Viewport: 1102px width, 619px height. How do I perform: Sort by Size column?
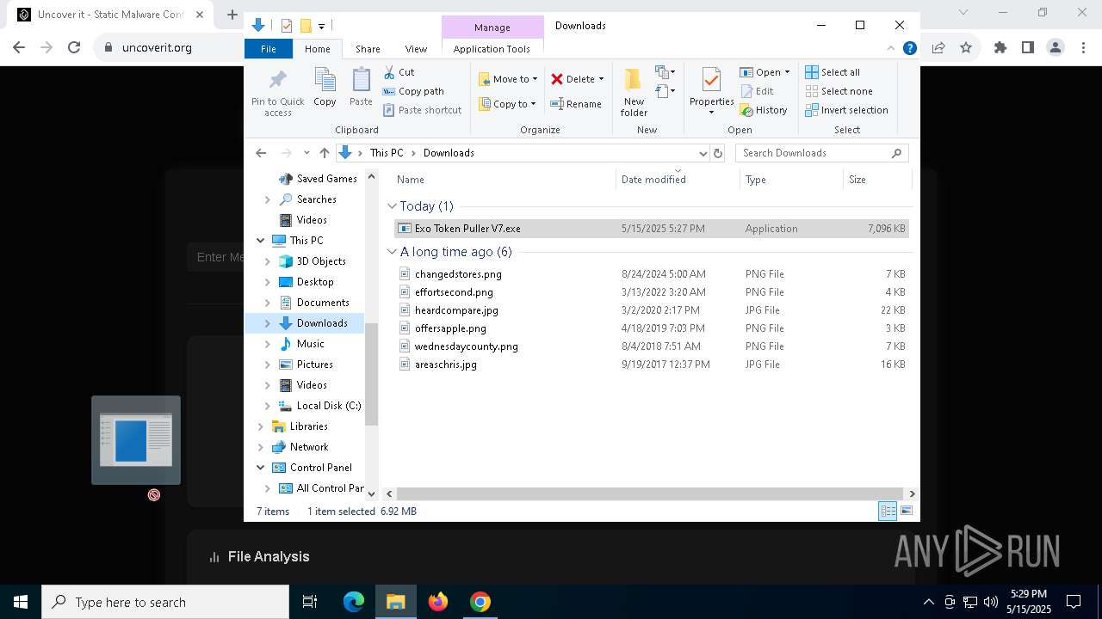click(x=876, y=180)
